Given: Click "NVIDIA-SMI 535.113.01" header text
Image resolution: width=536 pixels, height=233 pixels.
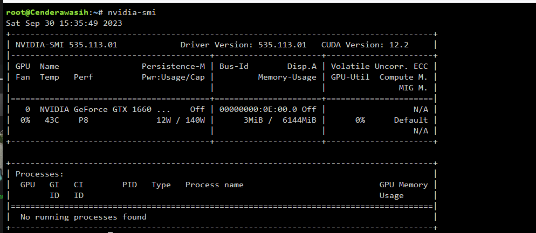Looking at the screenshot, I should point(66,45).
